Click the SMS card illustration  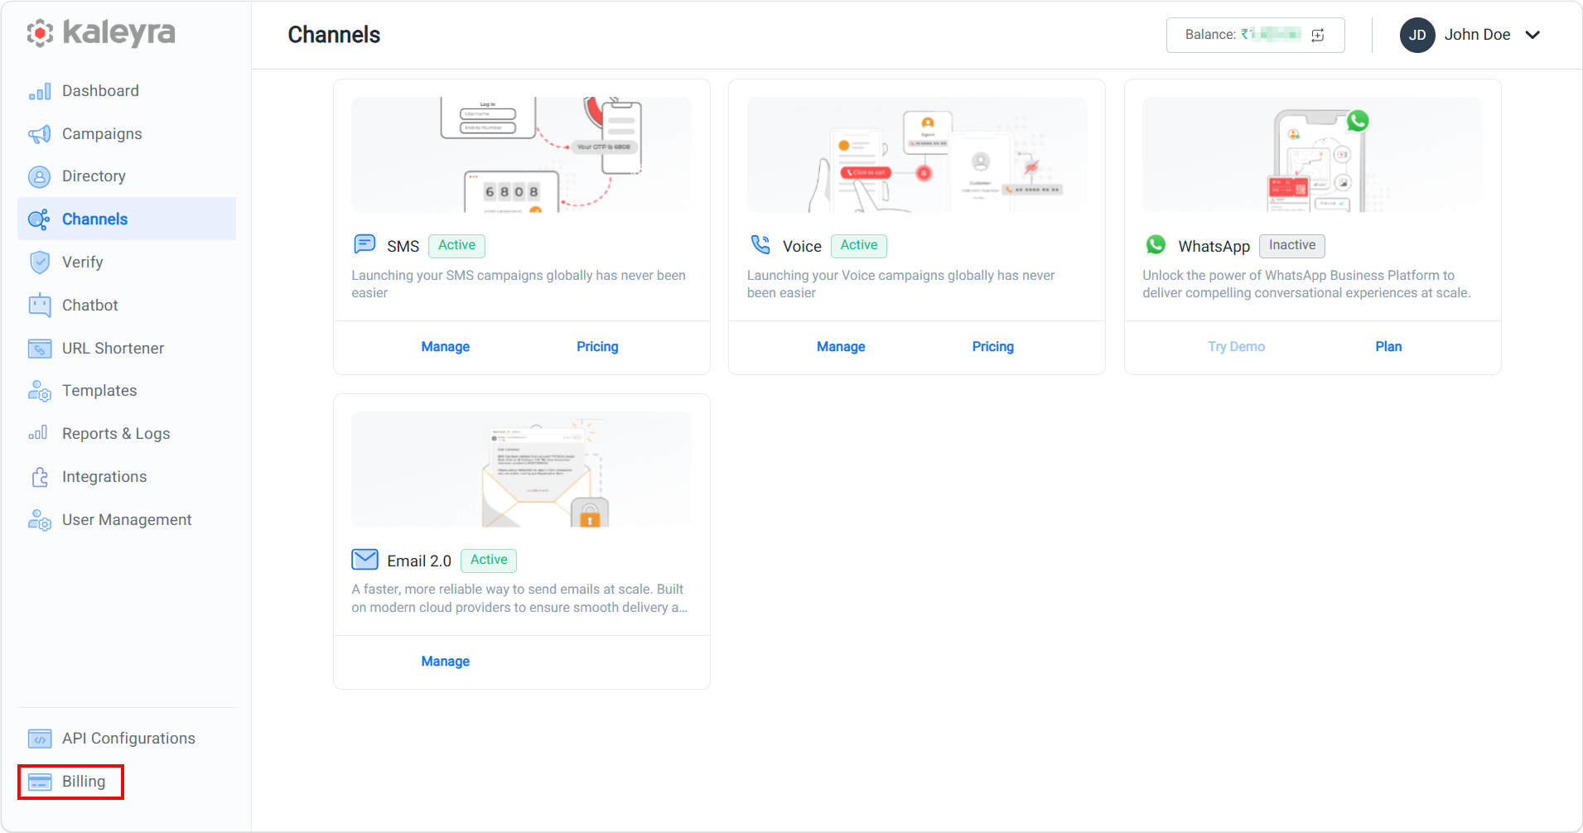click(521, 155)
